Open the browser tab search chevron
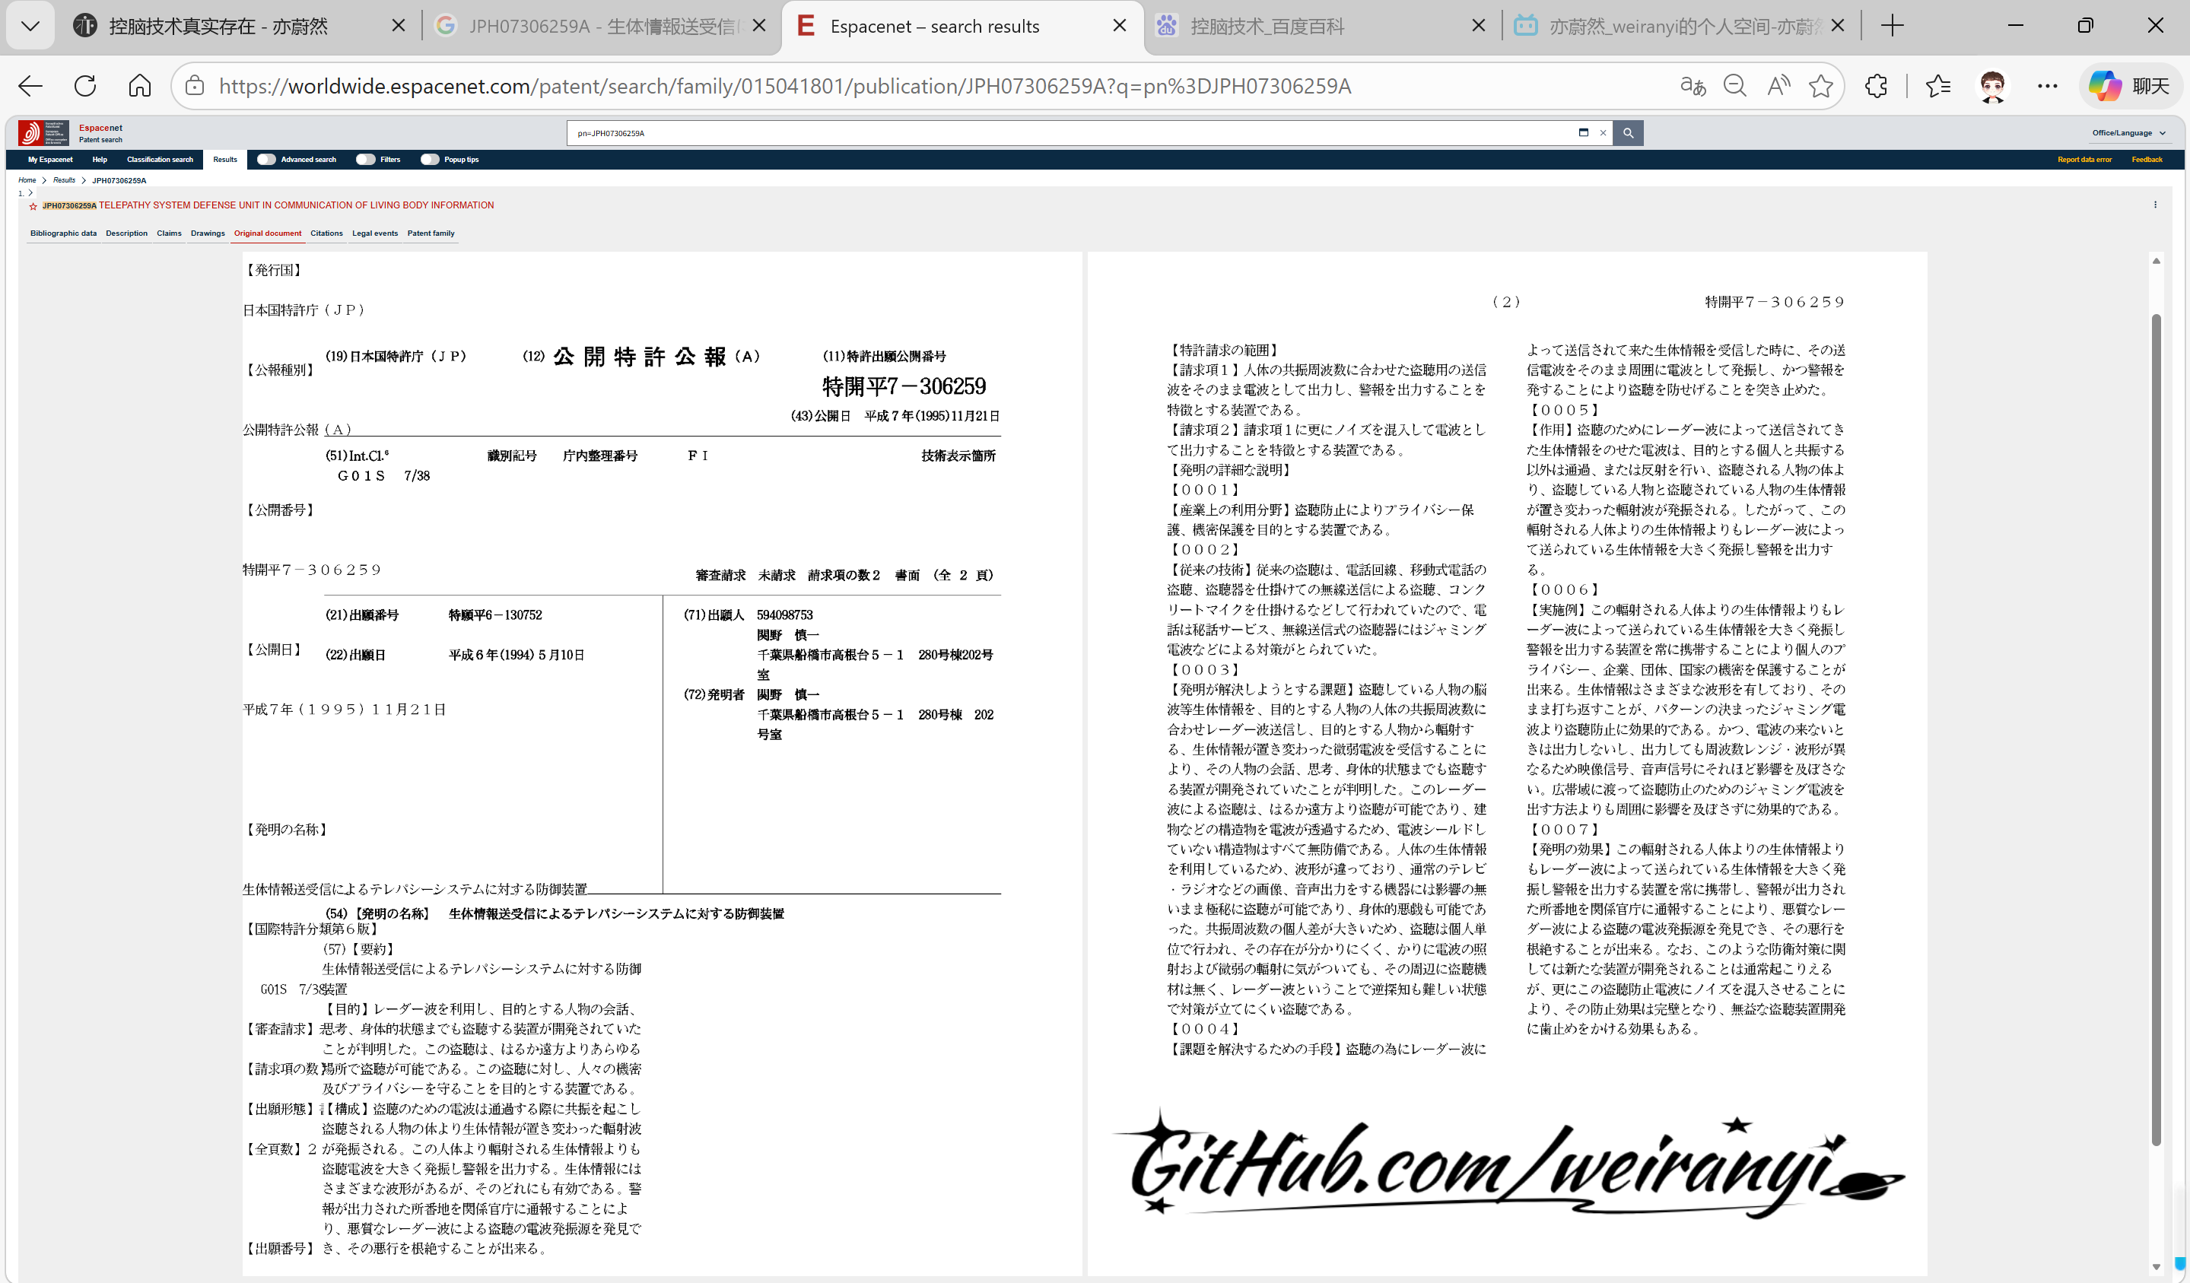This screenshot has height=1283, width=2190. [x=30, y=25]
